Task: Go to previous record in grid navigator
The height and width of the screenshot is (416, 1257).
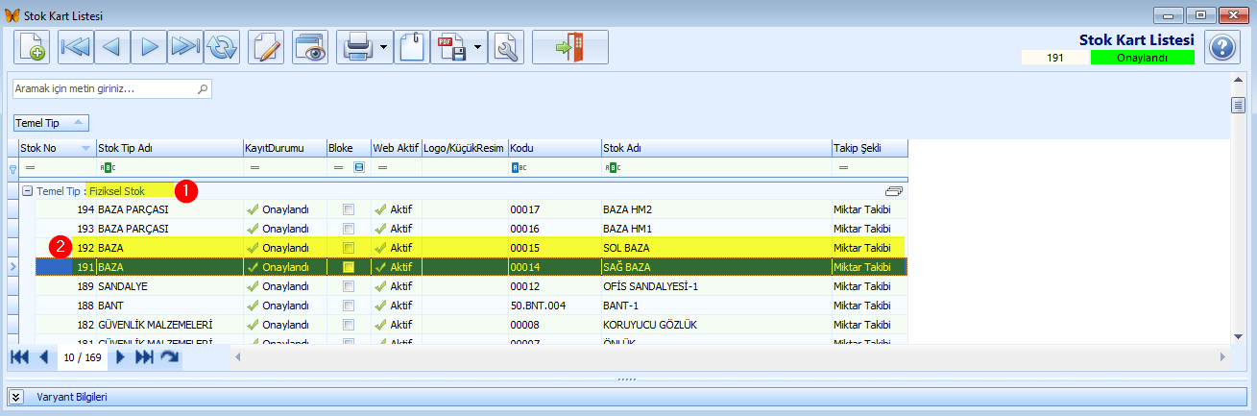Action: point(43,356)
